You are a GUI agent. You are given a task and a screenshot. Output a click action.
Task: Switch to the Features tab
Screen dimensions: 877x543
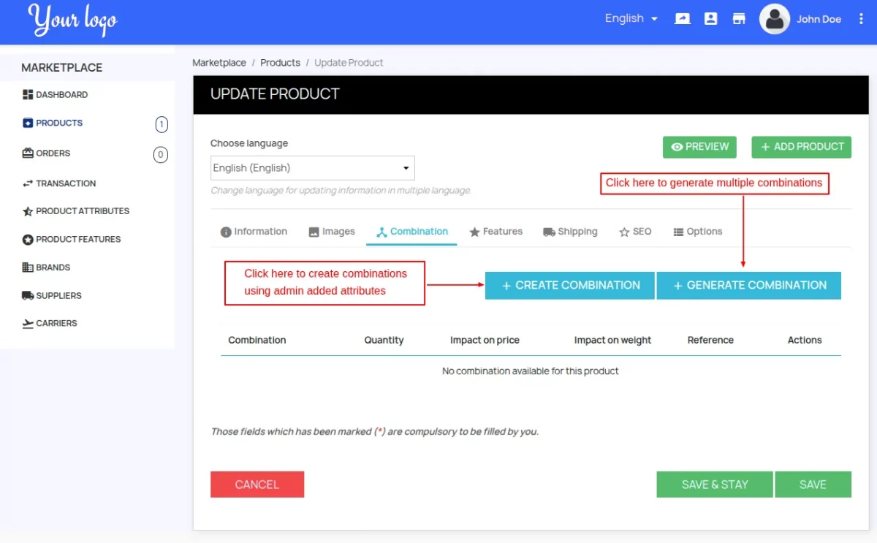click(496, 232)
